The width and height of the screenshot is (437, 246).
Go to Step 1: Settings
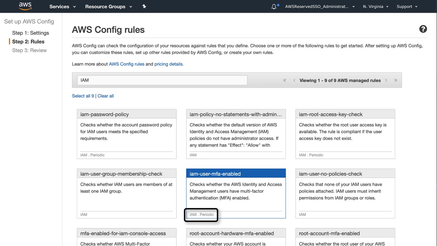[30, 33]
